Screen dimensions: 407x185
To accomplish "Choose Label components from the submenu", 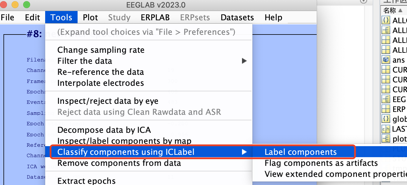I will (300, 152).
